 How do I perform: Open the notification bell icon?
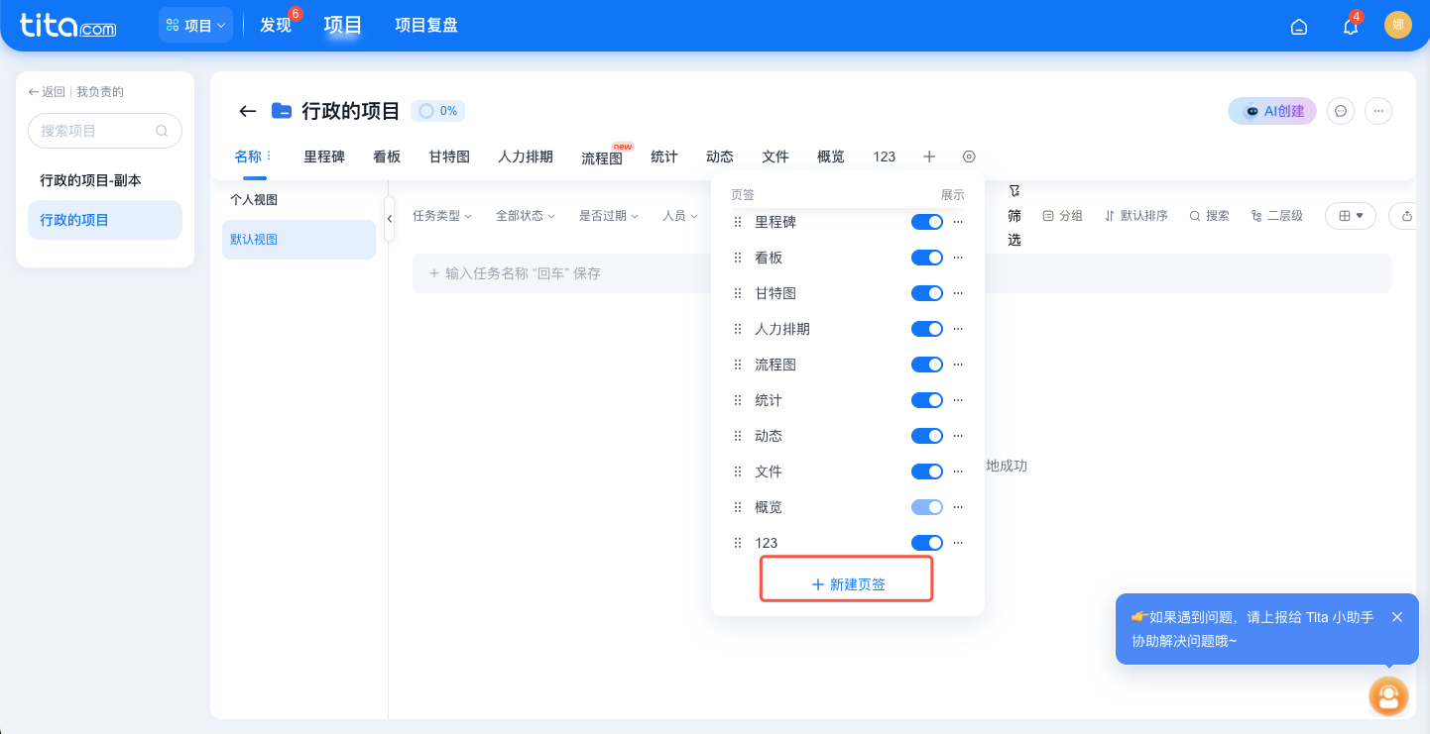coord(1350,27)
